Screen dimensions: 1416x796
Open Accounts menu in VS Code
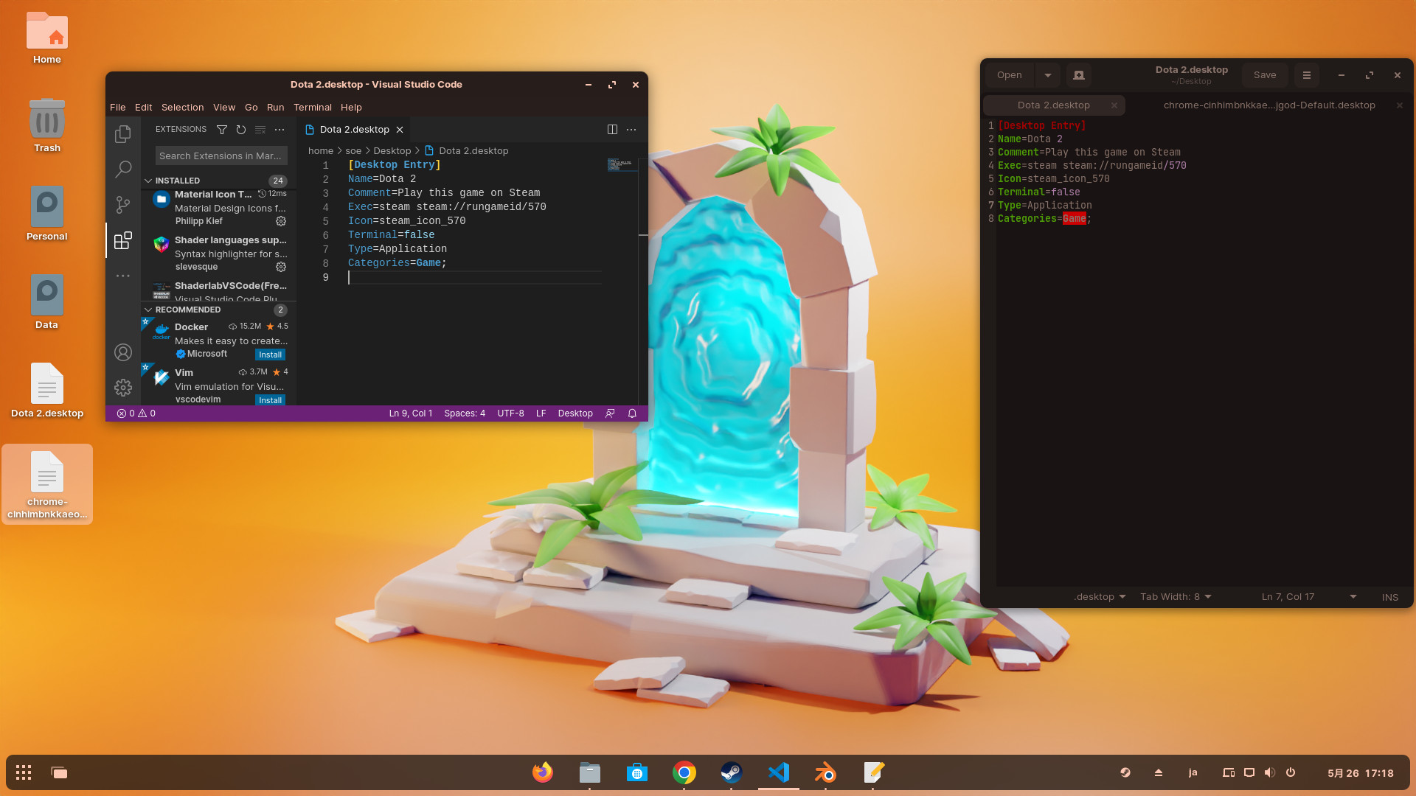tap(123, 352)
